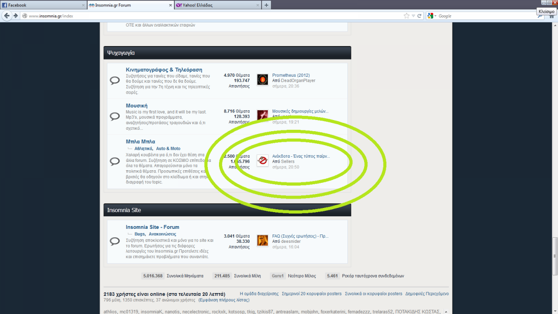The width and height of the screenshot is (558, 314).
Task: Click the online users list scroll-up arrow
Action: click(446, 311)
